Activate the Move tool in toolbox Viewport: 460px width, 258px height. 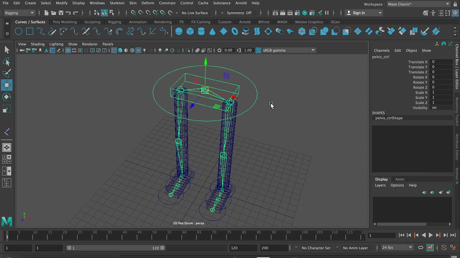point(7,85)
